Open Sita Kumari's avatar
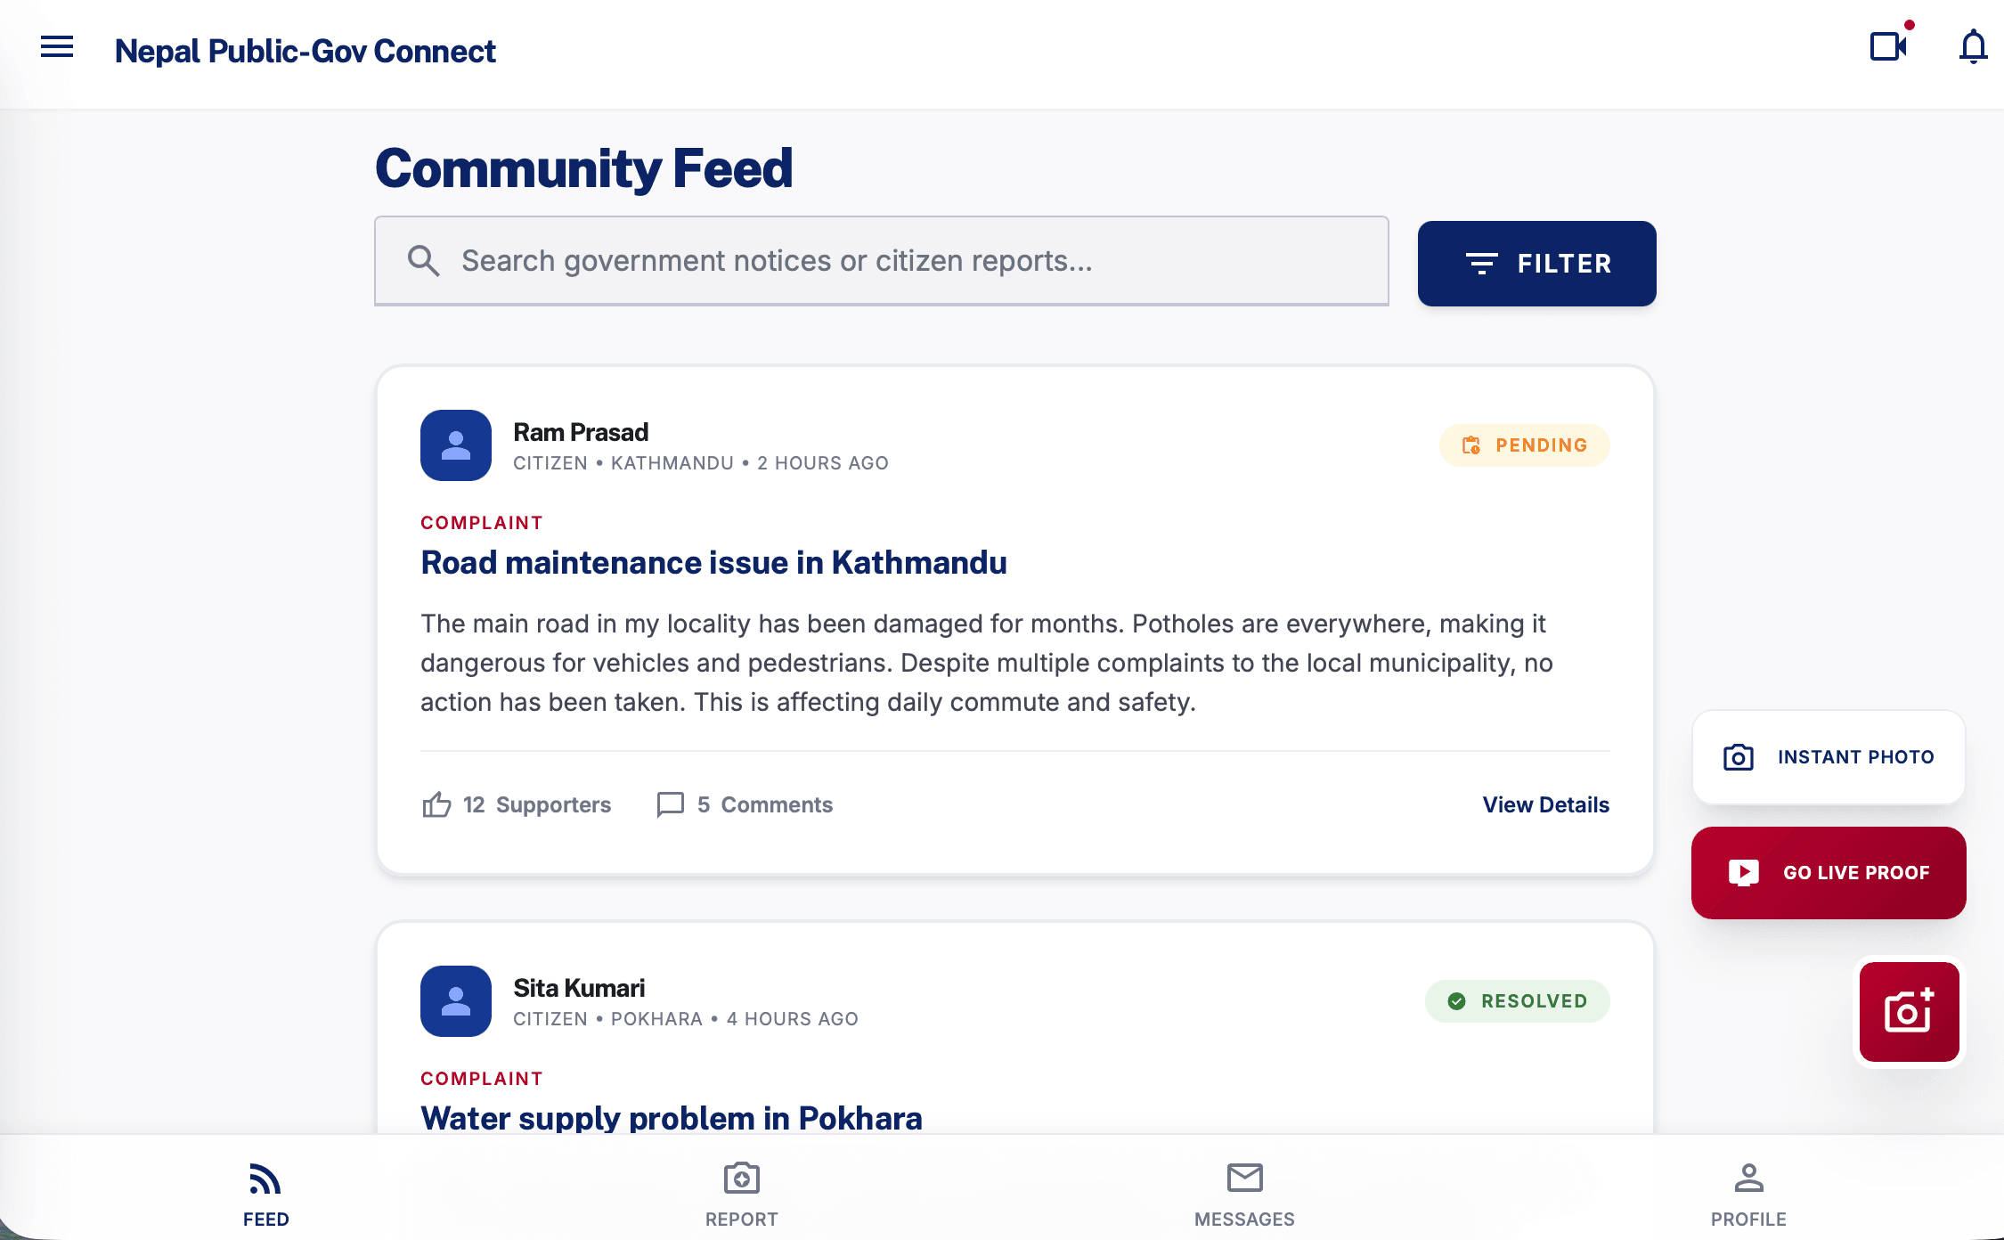The width and height of the screenshot is (2004, 1240). click(455, 1001)
